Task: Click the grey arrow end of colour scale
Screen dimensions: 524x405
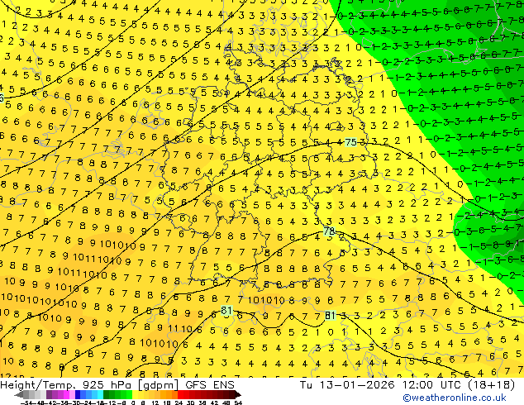Action: point(19,394)
